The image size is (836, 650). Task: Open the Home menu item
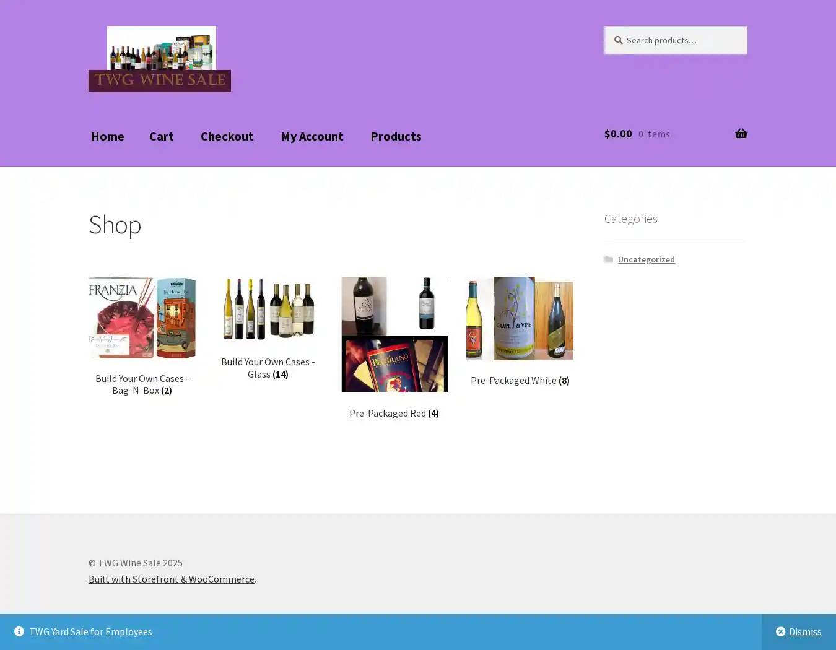[x=108, y=136]
